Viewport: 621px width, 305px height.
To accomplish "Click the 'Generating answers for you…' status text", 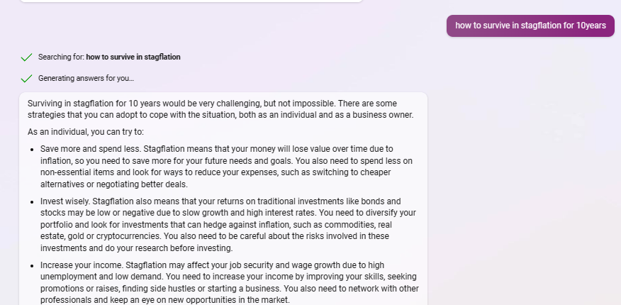I will click(86, 78).
